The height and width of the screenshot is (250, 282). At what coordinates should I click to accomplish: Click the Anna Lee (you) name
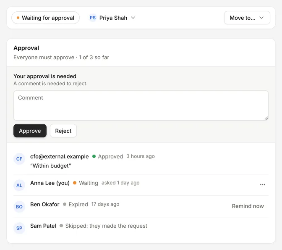(x=50, y=183)
